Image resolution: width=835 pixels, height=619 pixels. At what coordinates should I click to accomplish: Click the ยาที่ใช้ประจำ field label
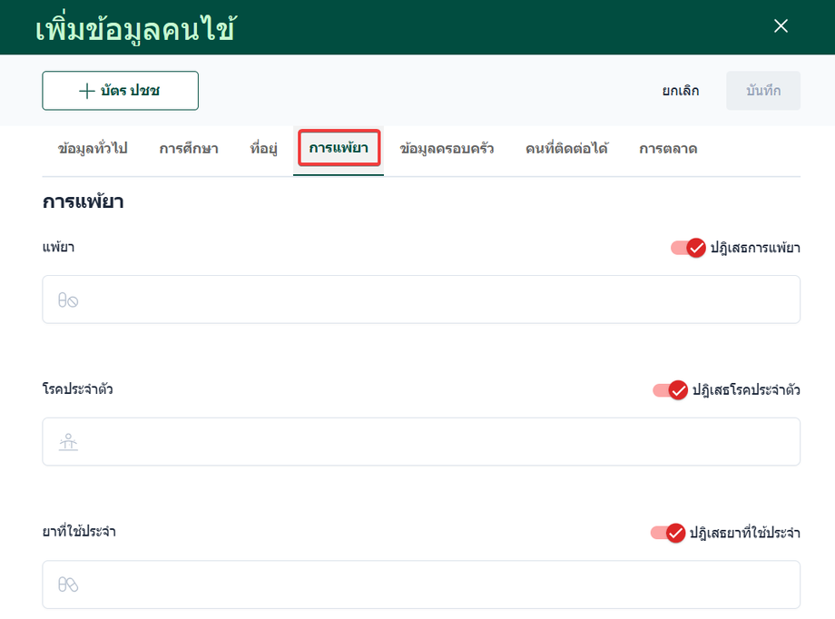(x=79, y=532)
